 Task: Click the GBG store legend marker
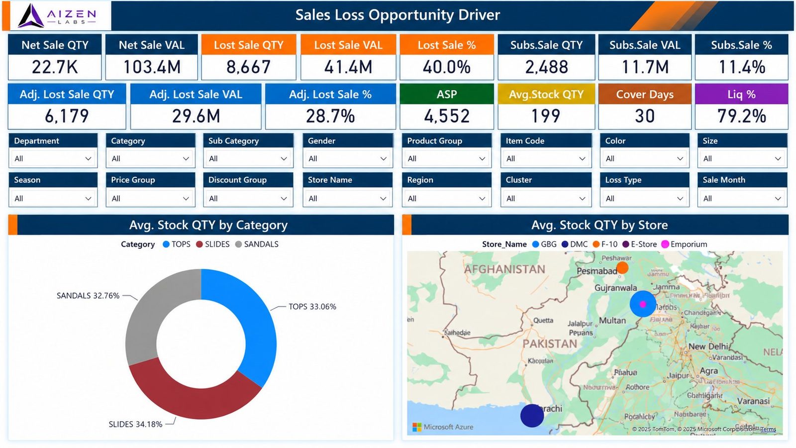(x=536, y=244)
